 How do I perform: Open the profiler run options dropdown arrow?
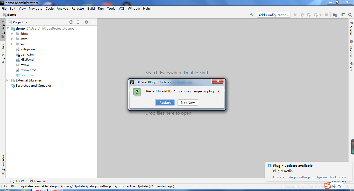[320, 15]
